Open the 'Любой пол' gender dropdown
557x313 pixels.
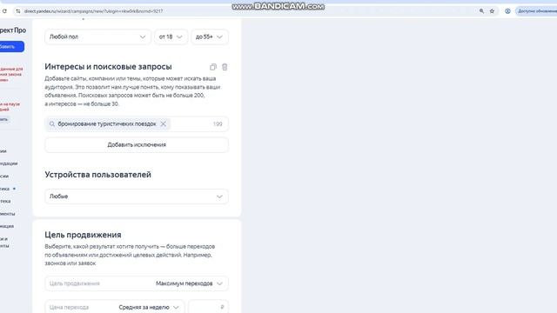pos(97,37)
